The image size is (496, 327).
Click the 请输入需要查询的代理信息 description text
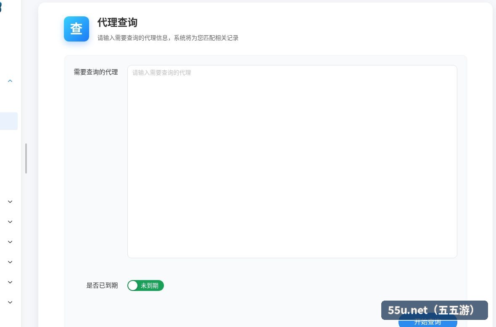click(x=168, y=38)
